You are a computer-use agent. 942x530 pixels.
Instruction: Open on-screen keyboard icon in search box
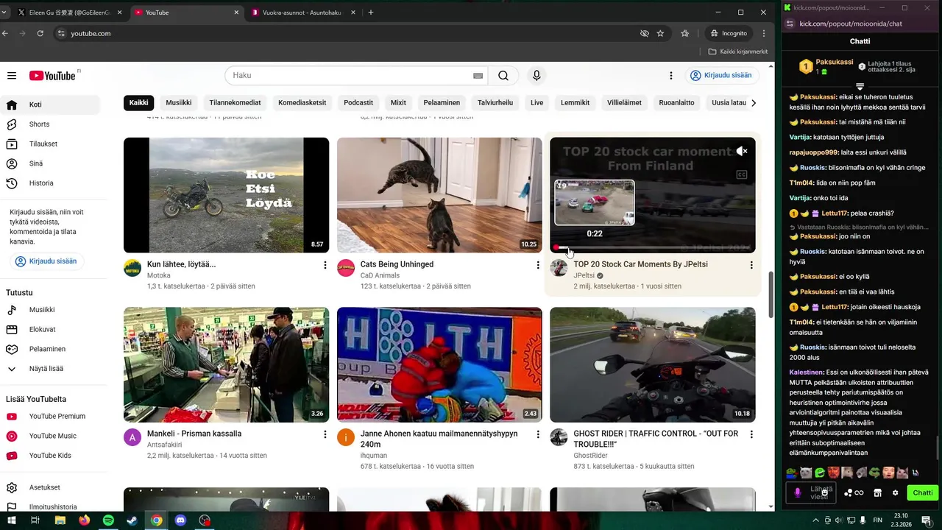pos(478,76)
